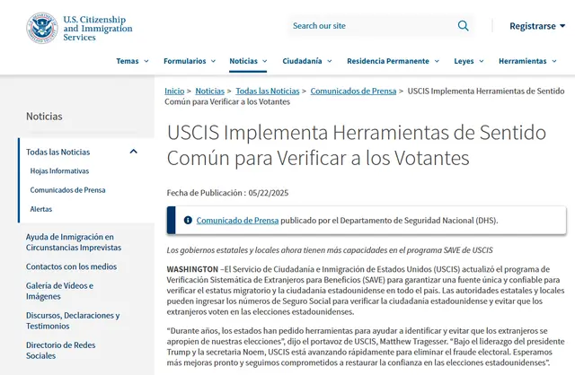Expand the Formularios menu chevron
Image resolution: width=575 pixels, height=375 pixels.
coord(213,61)
